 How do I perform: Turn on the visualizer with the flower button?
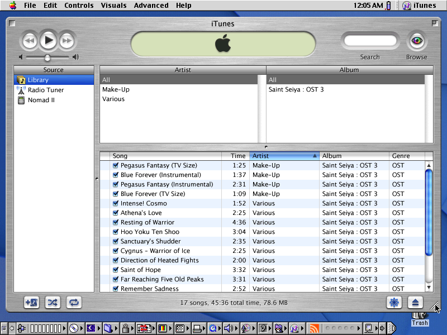coord(394,303)
